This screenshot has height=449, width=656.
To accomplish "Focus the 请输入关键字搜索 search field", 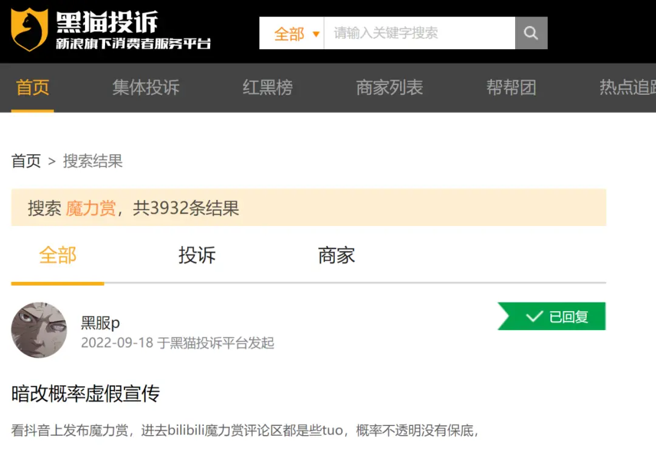I will [x=419, y=33].
